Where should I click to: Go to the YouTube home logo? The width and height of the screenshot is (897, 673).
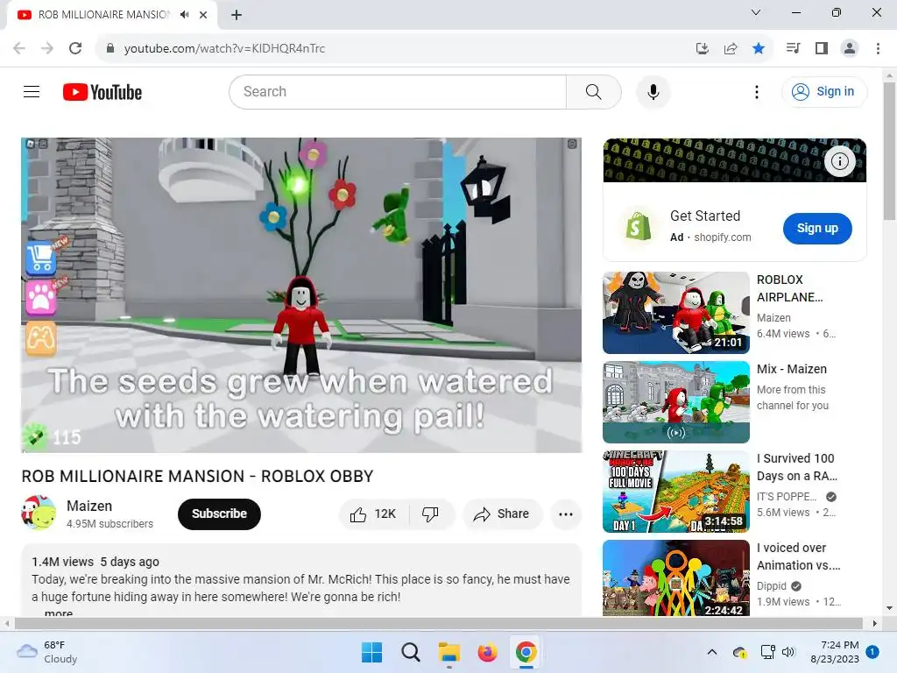(x=102, y=92)
